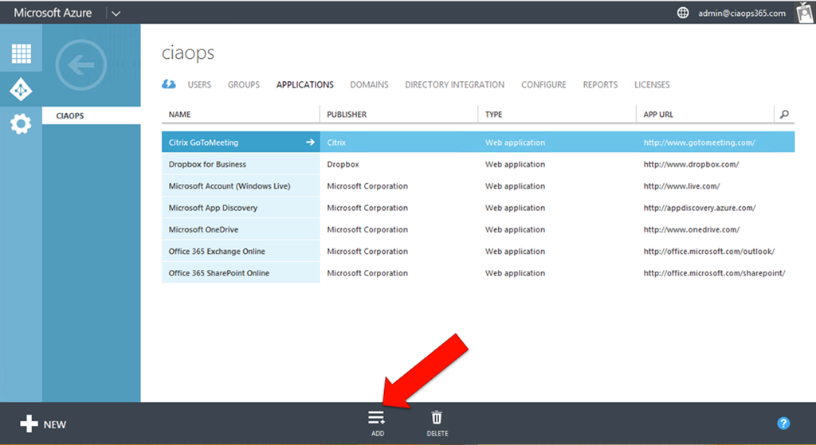816x445 pixels.
Task: Open the DIRECTORY INTEGRATION tab
Action: pyautogui.click(x=454, y=84)
